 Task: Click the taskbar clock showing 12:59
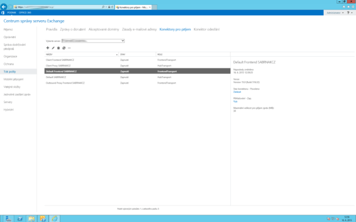click(x=347, y=218)
